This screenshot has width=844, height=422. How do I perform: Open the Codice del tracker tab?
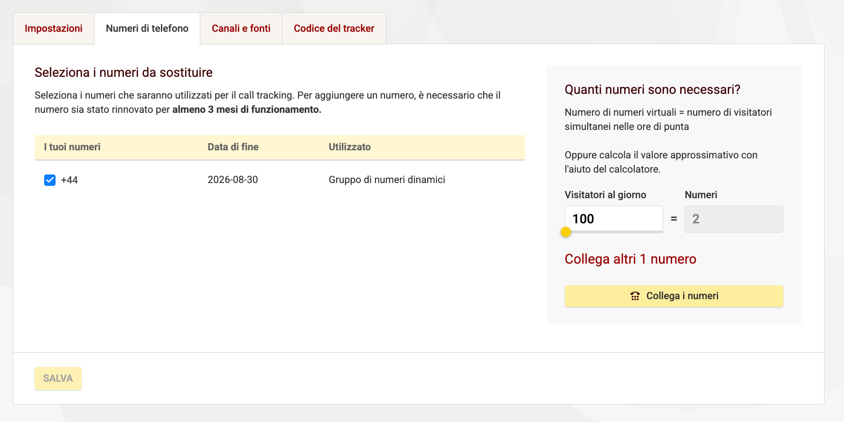[x=334, y=28]
